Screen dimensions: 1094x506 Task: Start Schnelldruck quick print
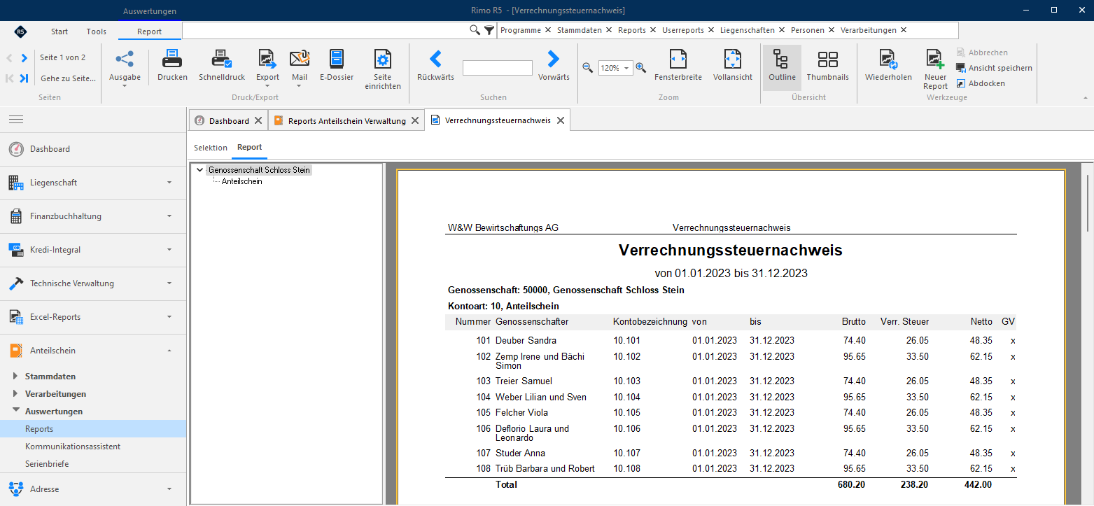pos(222,66)
